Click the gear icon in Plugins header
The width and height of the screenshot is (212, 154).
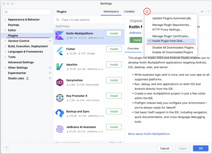(147, 12)
